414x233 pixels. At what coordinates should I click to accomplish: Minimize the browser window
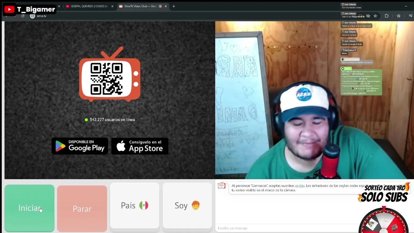[406, 6]
